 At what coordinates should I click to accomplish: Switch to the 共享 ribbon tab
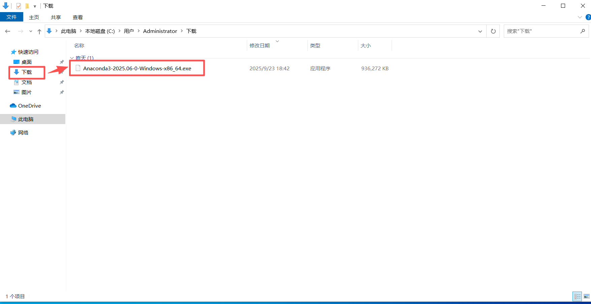click(x=56, y=17)
